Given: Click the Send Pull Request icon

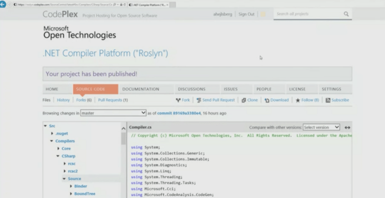Looking at the screenshot, I should [x=199, y=100].
